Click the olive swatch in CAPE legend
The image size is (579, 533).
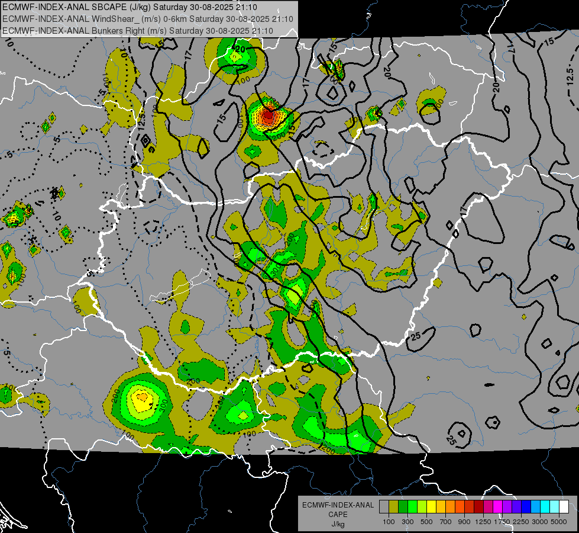(x=393, y=506)
